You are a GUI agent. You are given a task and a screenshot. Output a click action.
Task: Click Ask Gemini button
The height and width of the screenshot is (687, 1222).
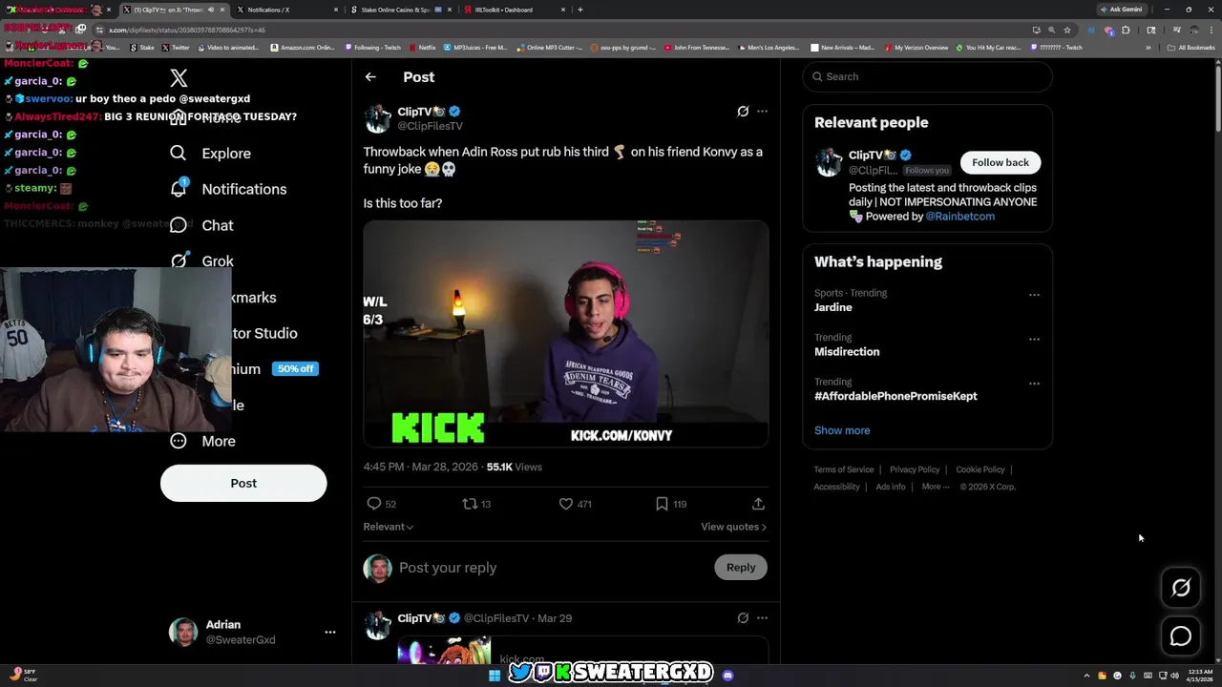coord(1122,10)
